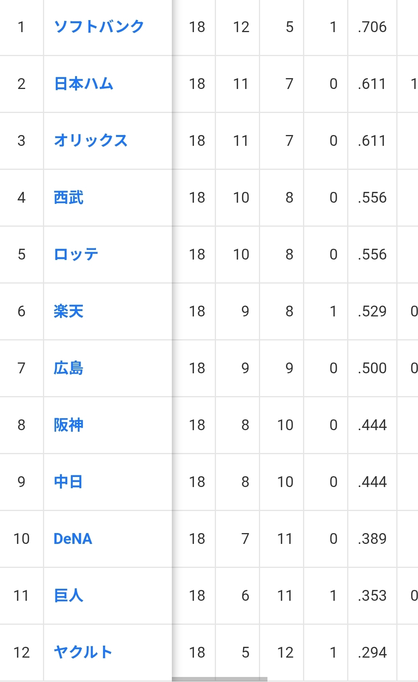418x682 pixels.
Task: Click ヤクルト's .294 winning percentage cell
Action: [x=372, y=653]
